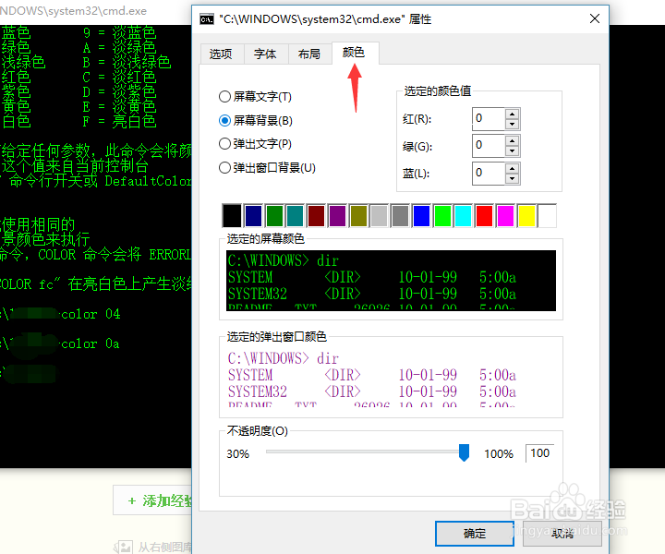Select 屏幕背景(B) radio button

pyautogui.click(x=256, y=120)
